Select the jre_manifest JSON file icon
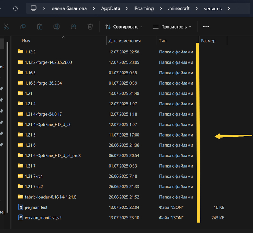The width and height of the screenshot is (253, 233). pyautogui.click(x=21, y=207)
